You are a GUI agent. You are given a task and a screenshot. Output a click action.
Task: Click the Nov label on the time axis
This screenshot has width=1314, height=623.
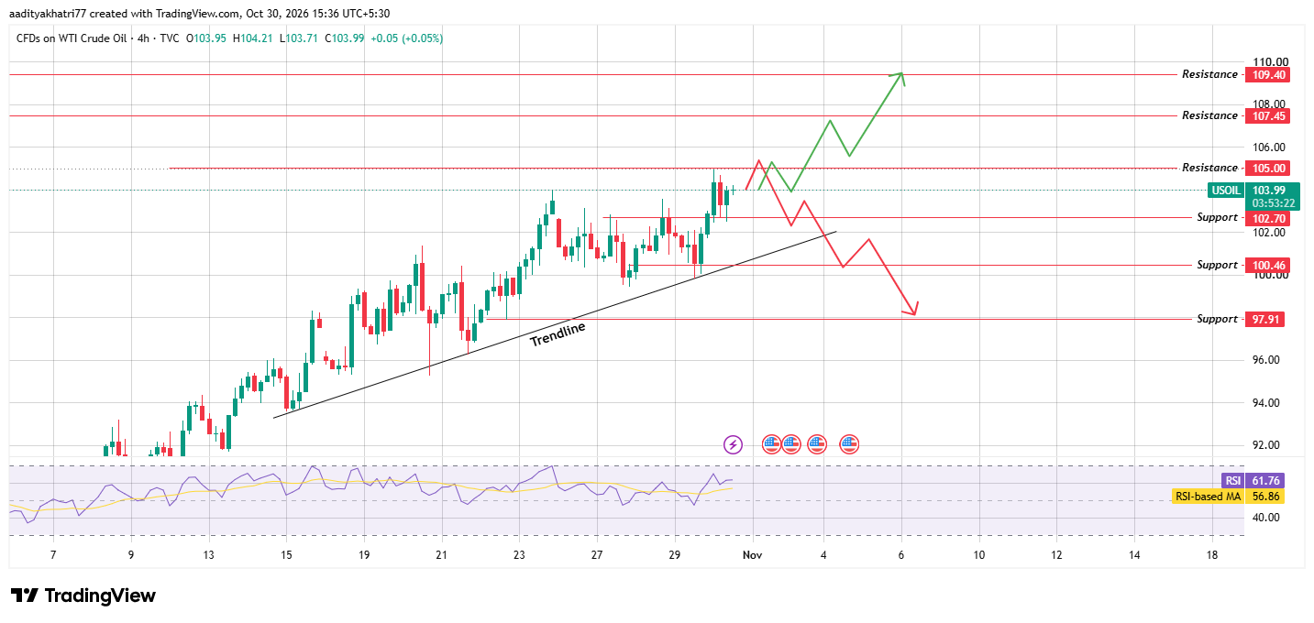click(x=753, y=555)
